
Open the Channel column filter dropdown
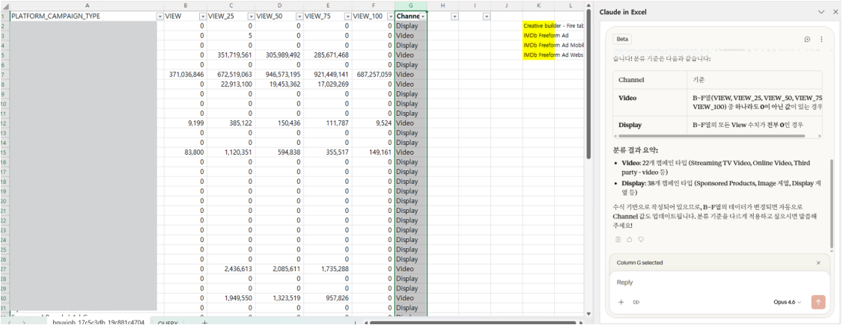[422, 16]
